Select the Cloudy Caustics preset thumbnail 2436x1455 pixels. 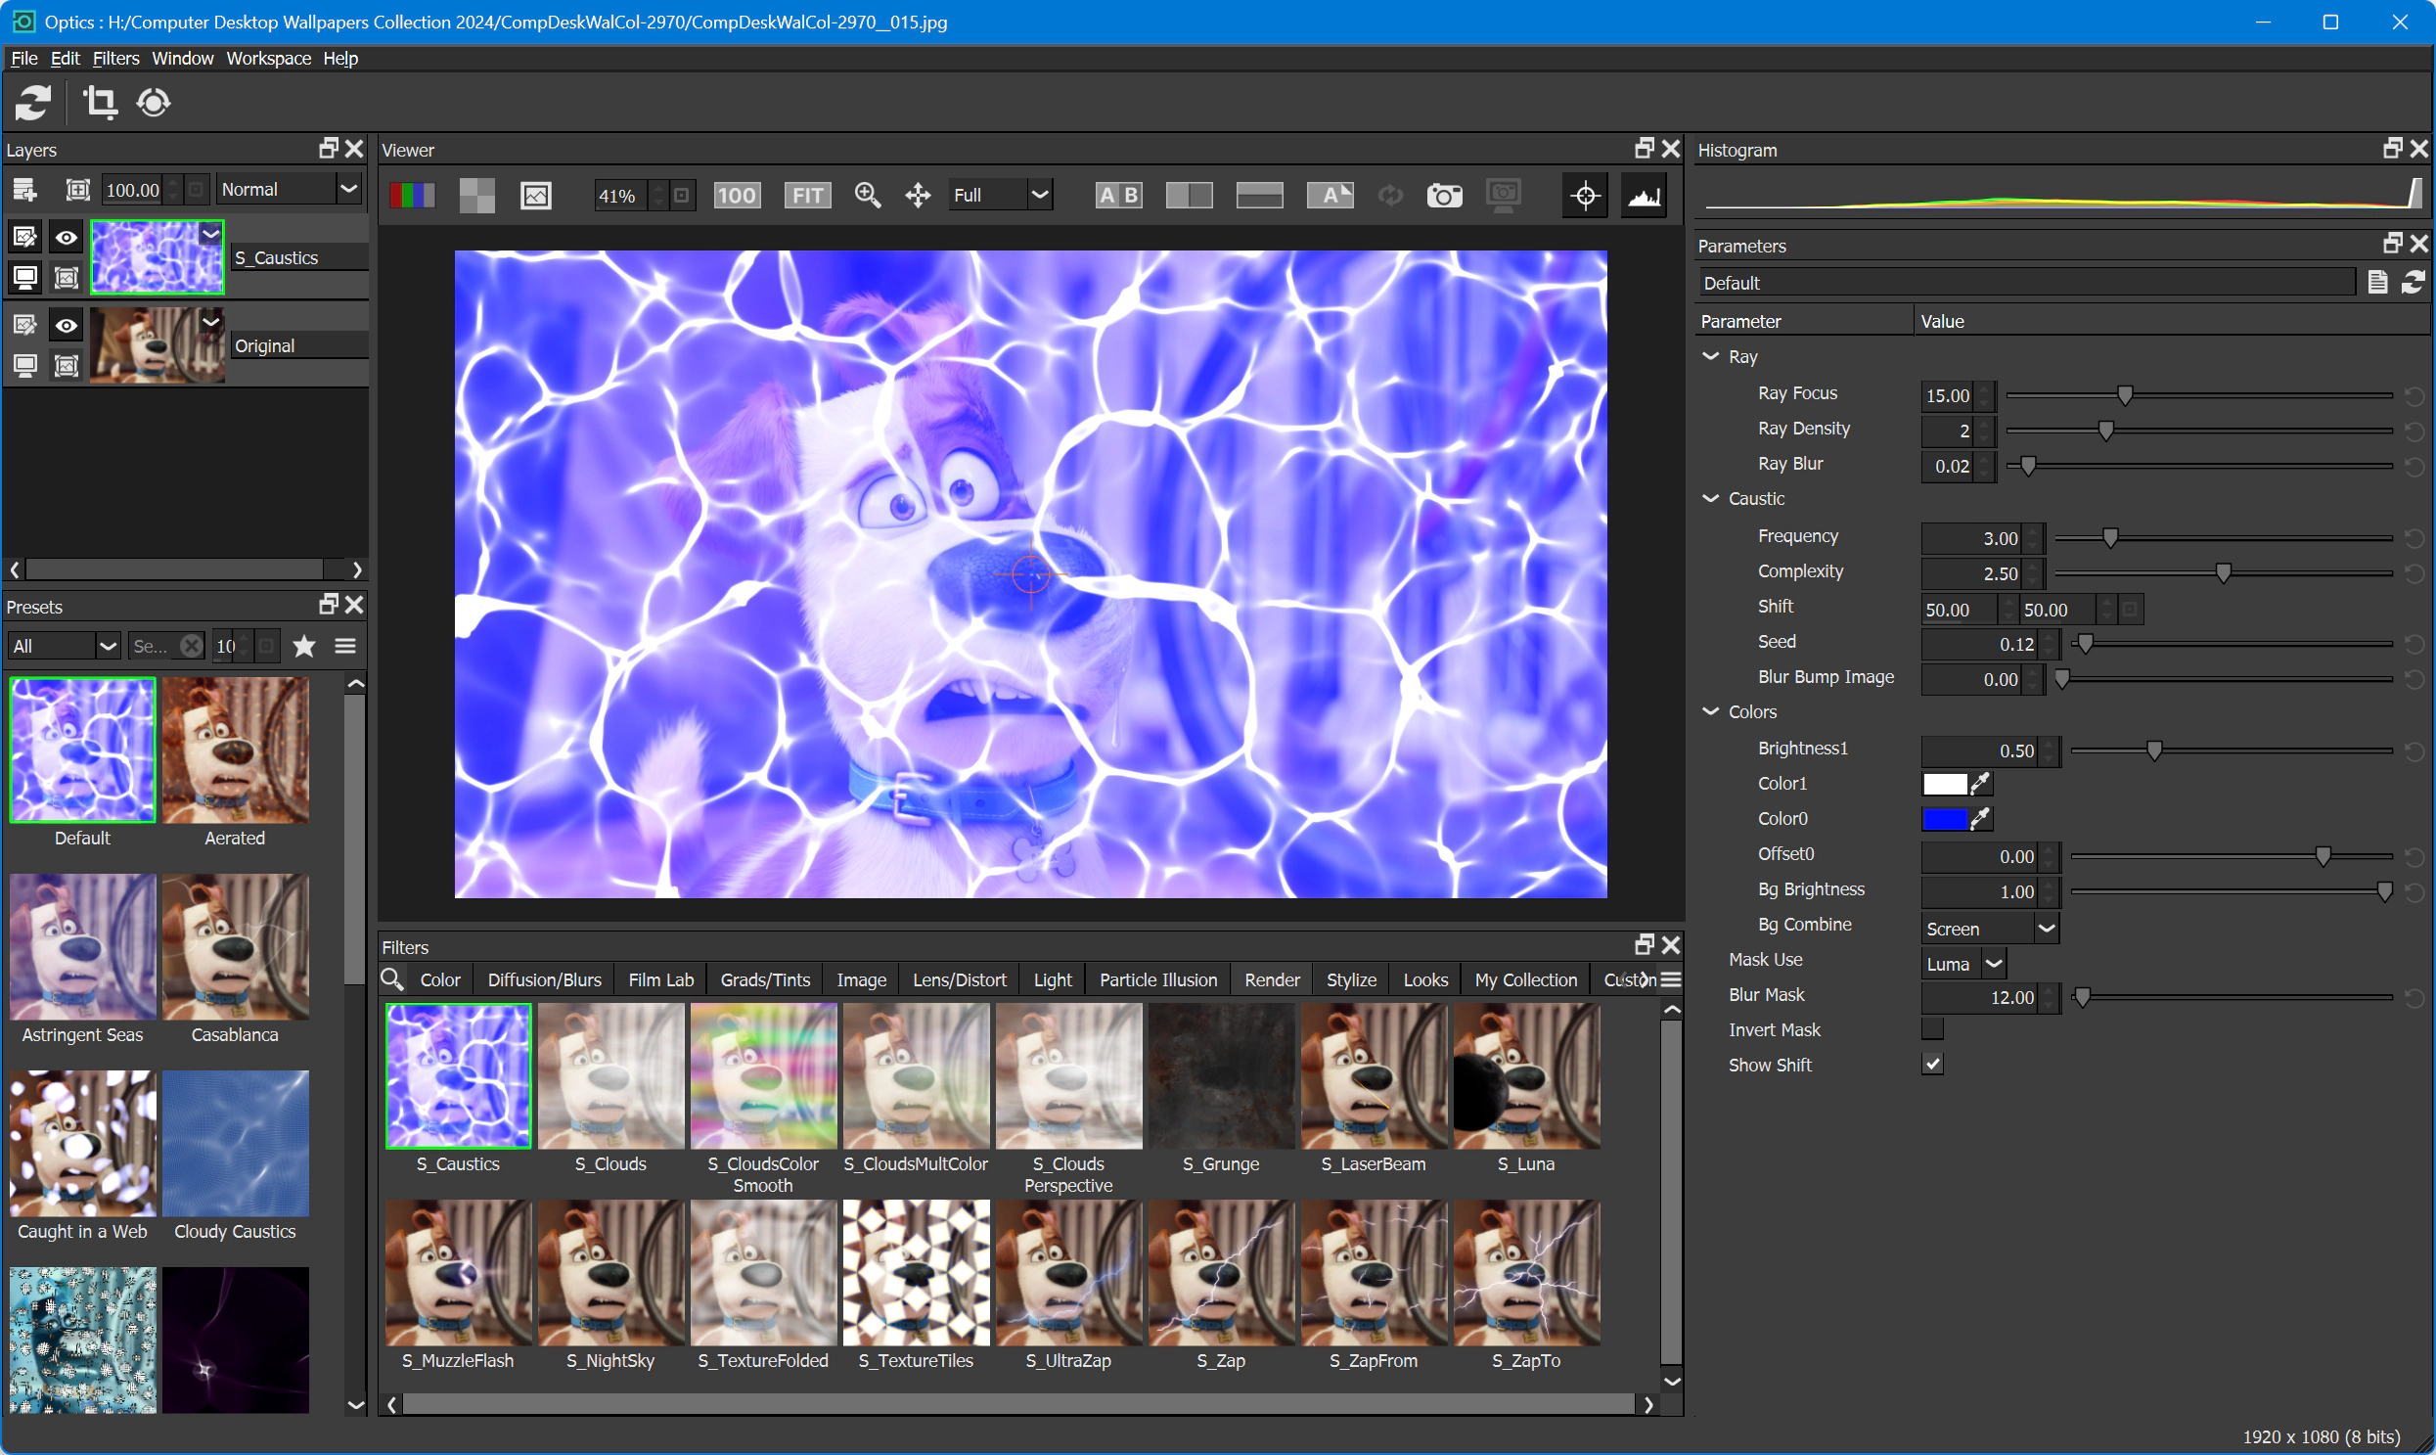point(235,1143)
